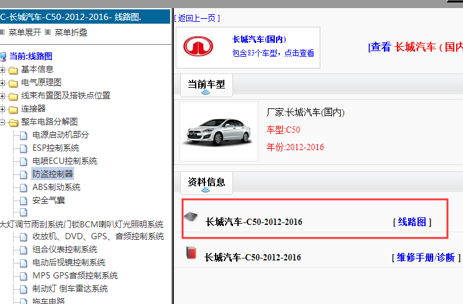Image resolution: width=463 pixels, height=304 pixels.
Task: Click 长城汽车-C50-2012-2016 text in 维修手册 row
Action: point(252,258)
